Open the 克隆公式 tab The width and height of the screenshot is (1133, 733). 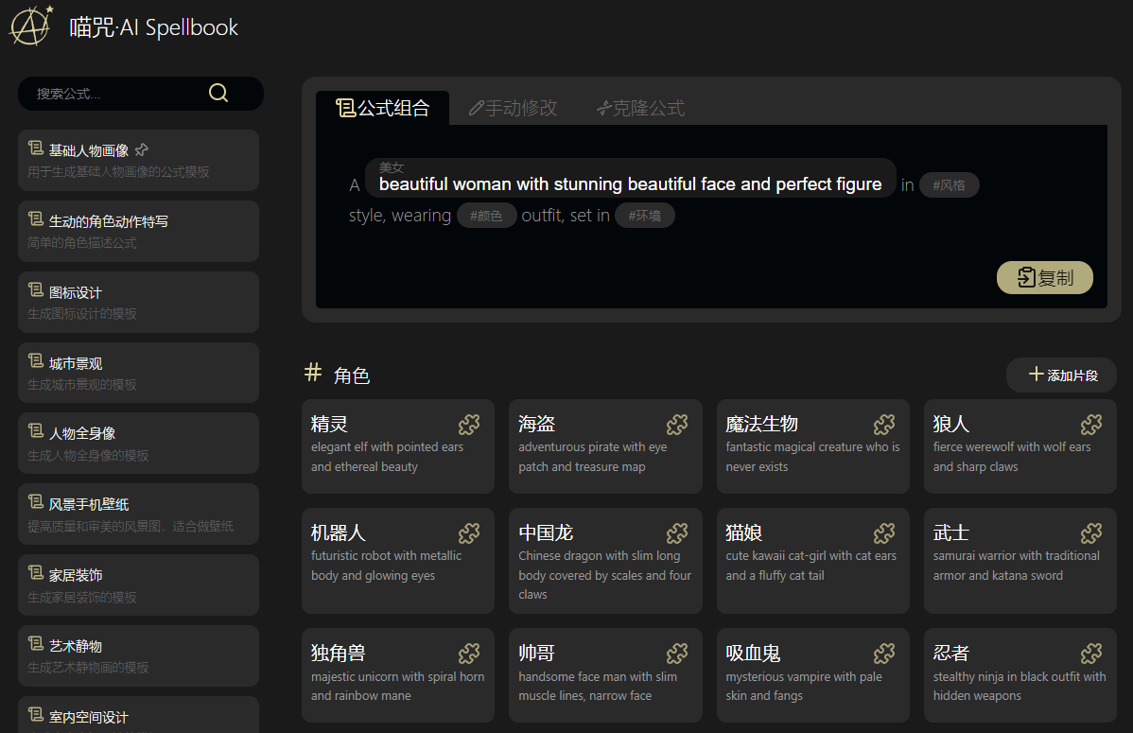coord(640,108)
